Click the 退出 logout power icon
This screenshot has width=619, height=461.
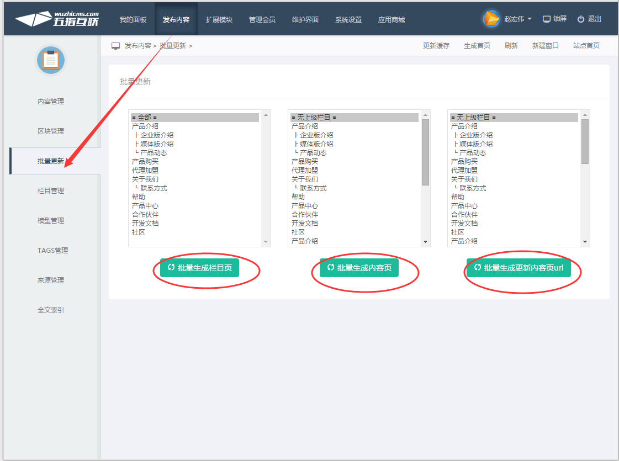(580, 19)
